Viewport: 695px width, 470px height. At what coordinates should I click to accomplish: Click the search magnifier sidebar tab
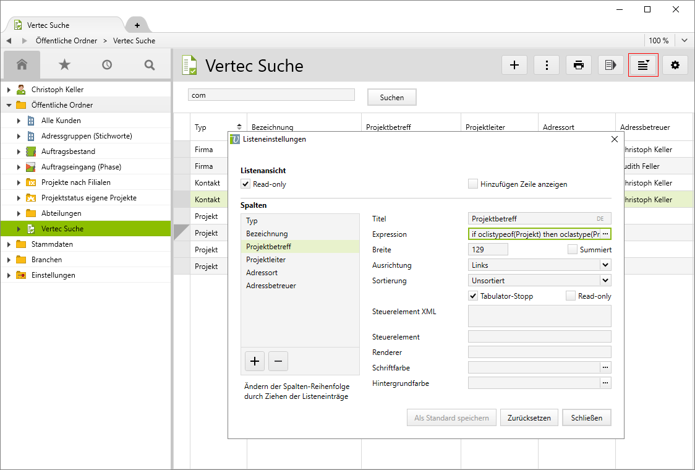point(149,65)
